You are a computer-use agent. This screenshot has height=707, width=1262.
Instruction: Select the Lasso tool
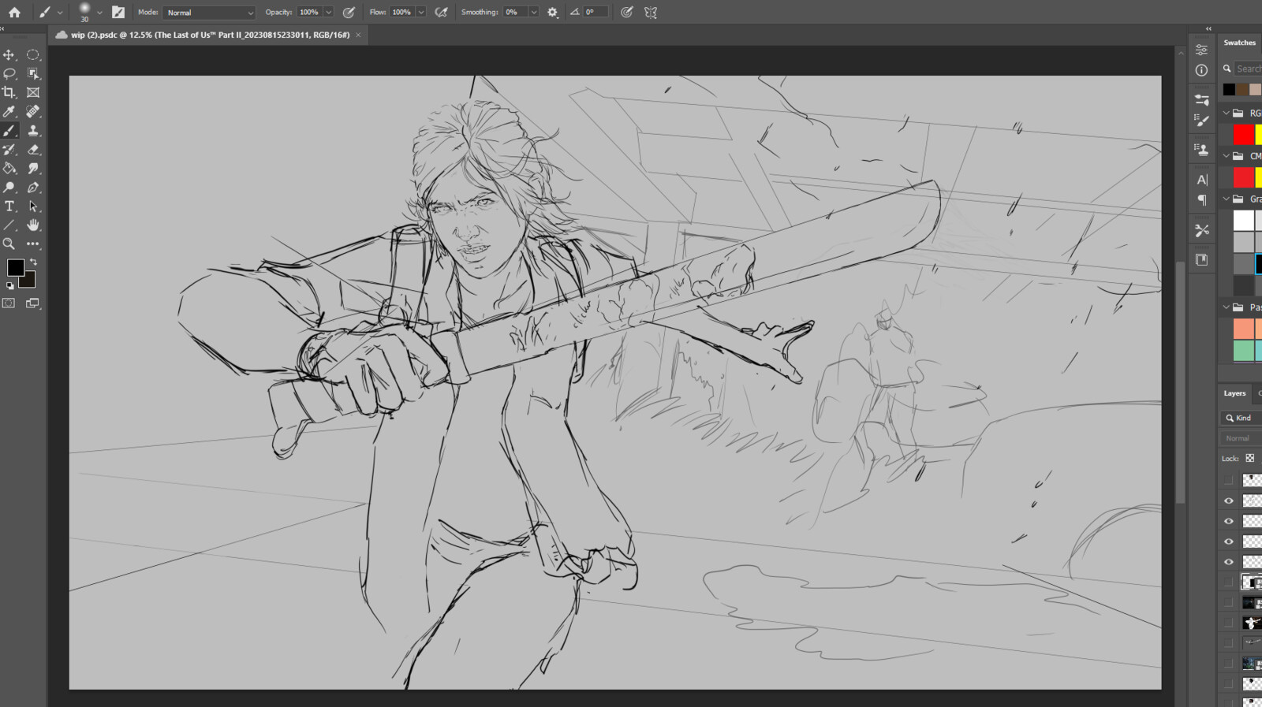pos(9,74)
